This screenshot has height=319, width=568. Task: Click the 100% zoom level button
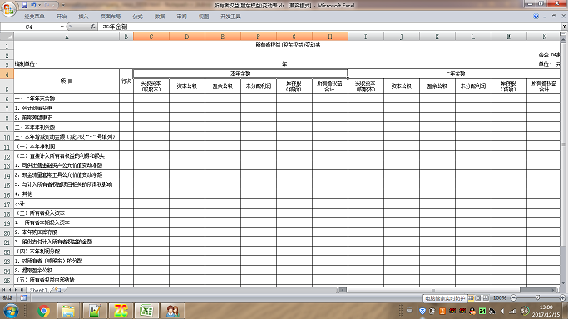[x=500, y=298]
